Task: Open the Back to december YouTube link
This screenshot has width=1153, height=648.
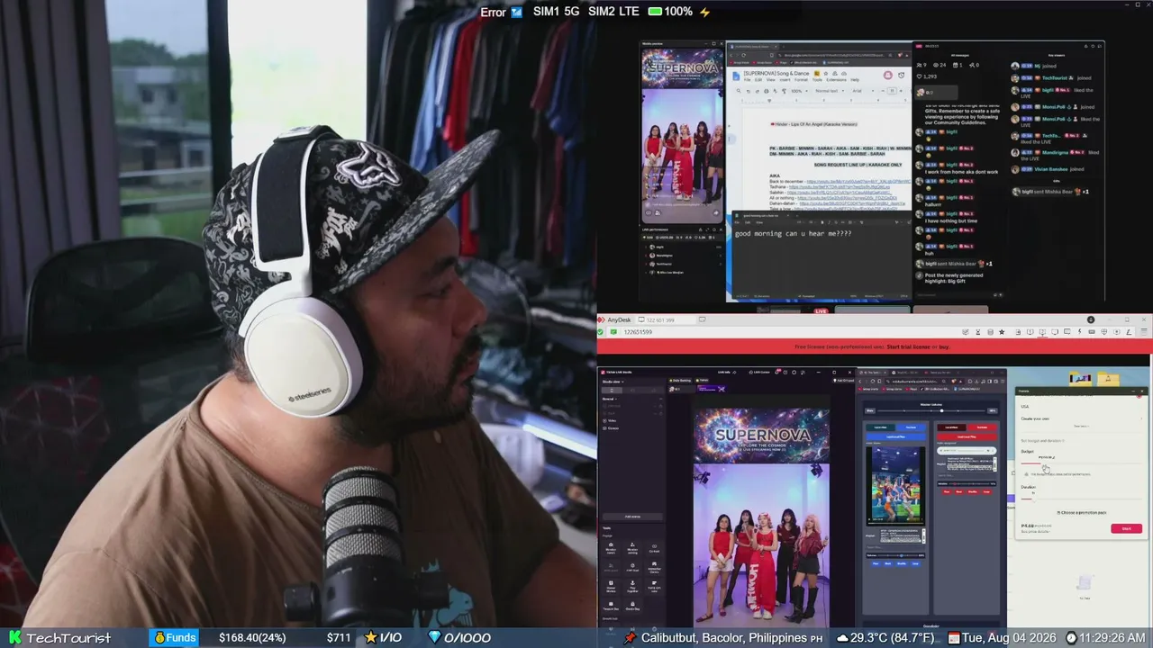Action: pos(858,181)
